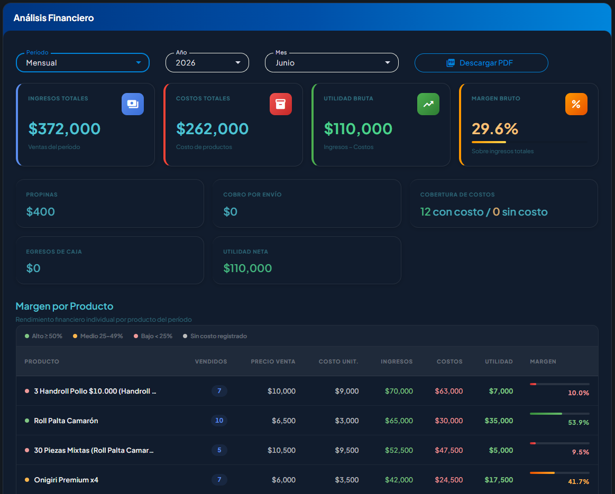Click the green Alto ≥ 50% legend dot
This screenshot has width=615, height=494.
point(27,336)
